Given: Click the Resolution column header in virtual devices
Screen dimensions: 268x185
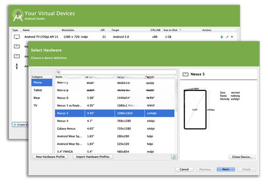Looking at the screenshot, I should (68, 30).
